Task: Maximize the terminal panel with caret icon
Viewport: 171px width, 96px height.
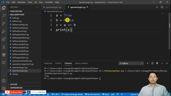Action: [162, 63]
